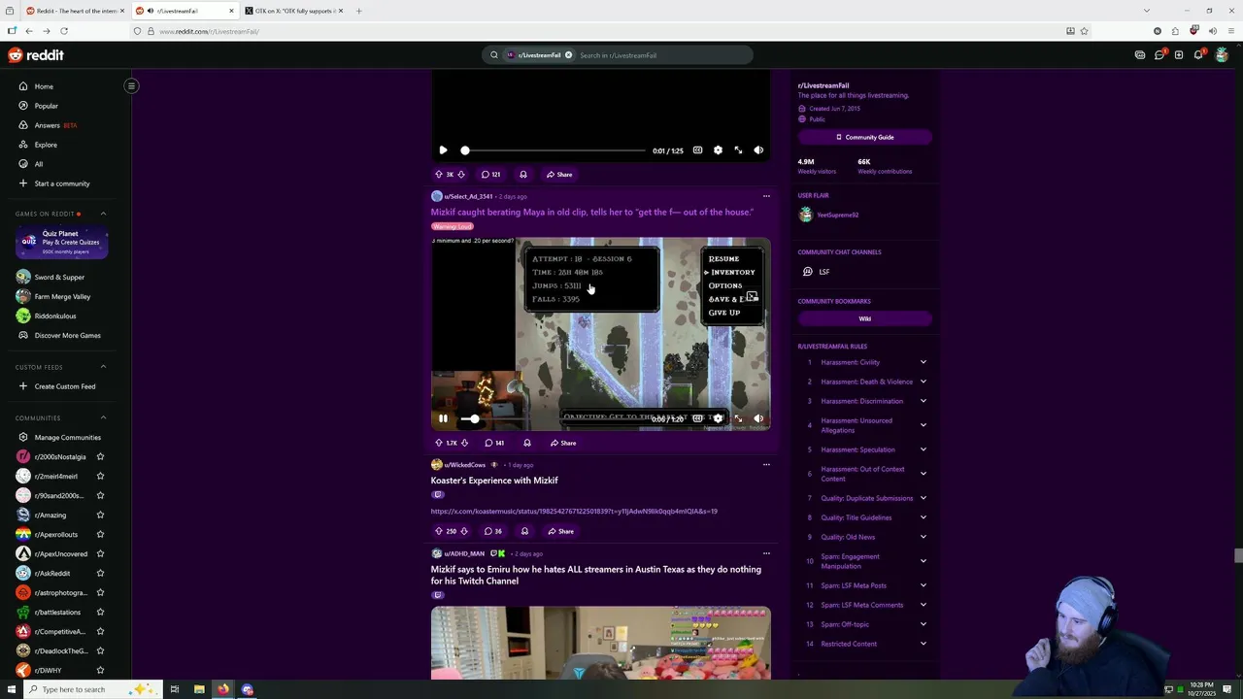Open comments of the 121-comment post
The height and width of the screenshot is (699, 1243).
click(490, 175)
